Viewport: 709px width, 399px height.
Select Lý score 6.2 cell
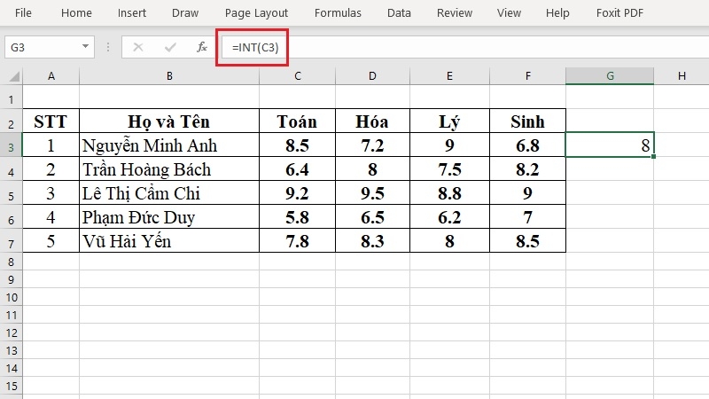pyautogui.click(x=449, y=216)
